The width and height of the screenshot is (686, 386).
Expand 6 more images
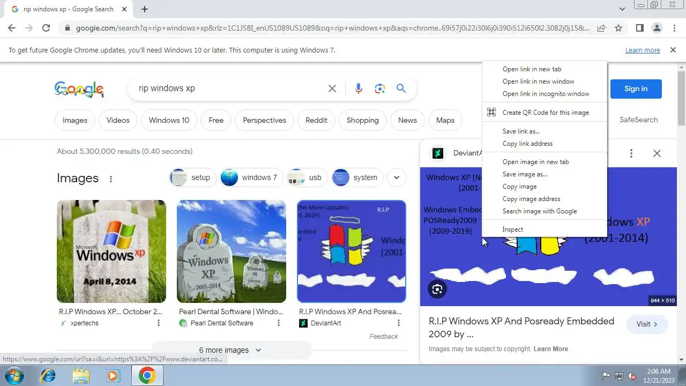230,350
